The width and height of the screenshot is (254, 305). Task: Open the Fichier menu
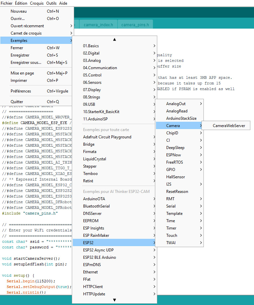(x=6, y=3)
